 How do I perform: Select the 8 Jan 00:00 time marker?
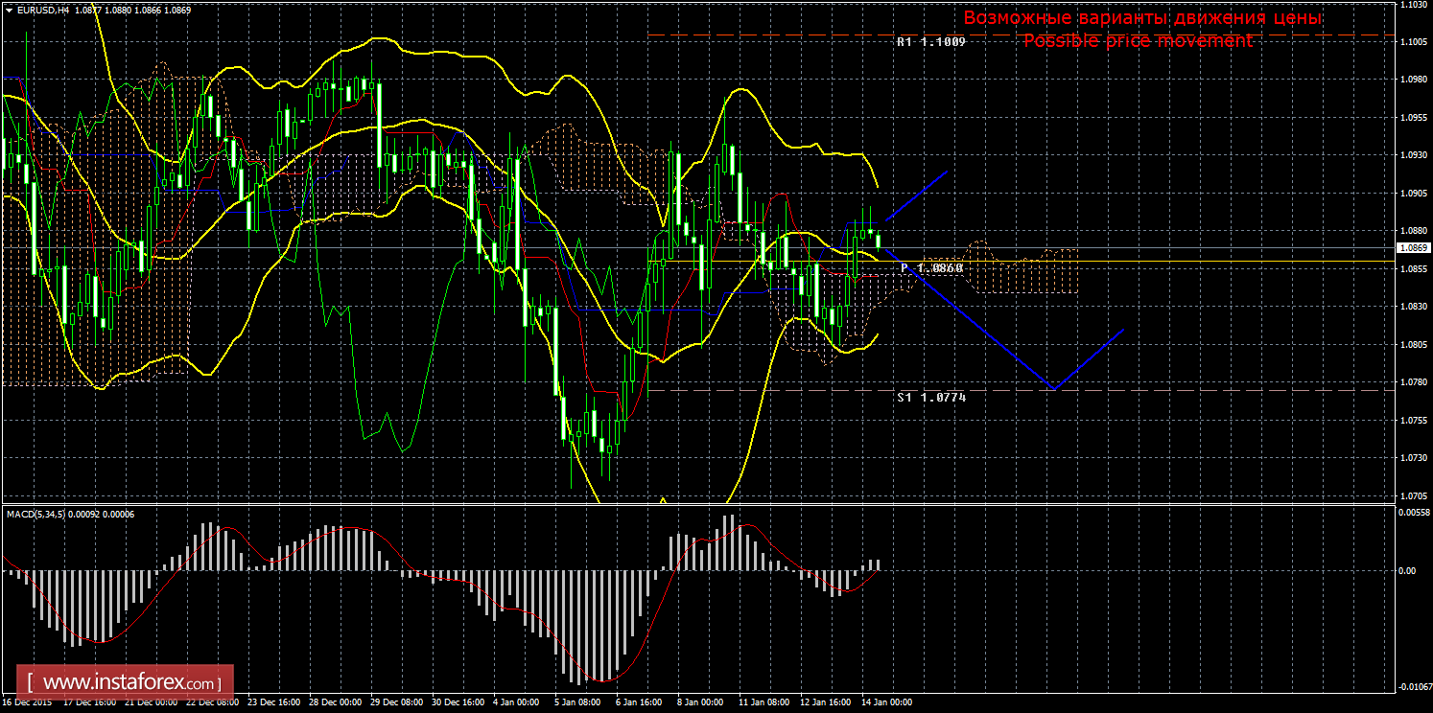tap(702, 702)
